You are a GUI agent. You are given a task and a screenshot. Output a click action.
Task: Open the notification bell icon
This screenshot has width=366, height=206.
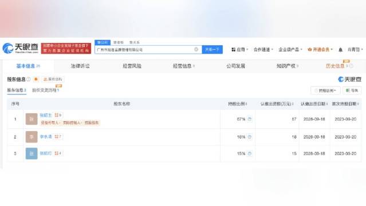pos(341,50)
